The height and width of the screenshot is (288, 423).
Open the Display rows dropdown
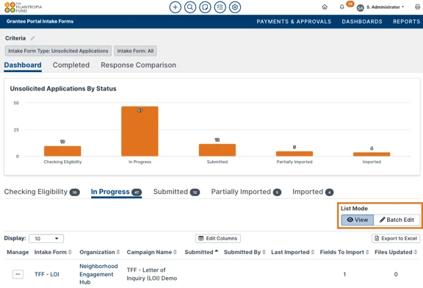[x=46, y=239]
